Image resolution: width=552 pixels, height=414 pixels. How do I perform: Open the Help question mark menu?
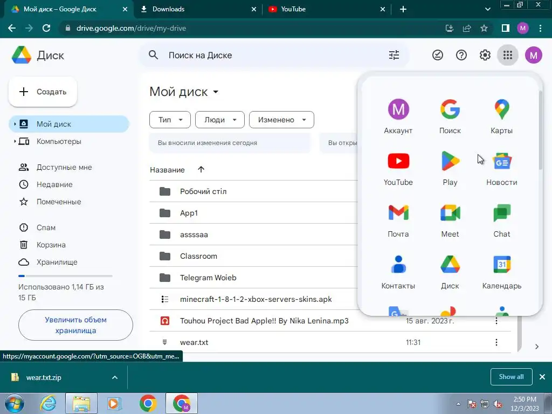click(461, 55)
